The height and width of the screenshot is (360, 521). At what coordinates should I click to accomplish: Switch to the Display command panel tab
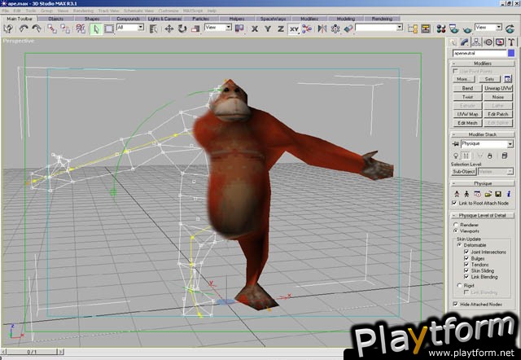(500, 42)
